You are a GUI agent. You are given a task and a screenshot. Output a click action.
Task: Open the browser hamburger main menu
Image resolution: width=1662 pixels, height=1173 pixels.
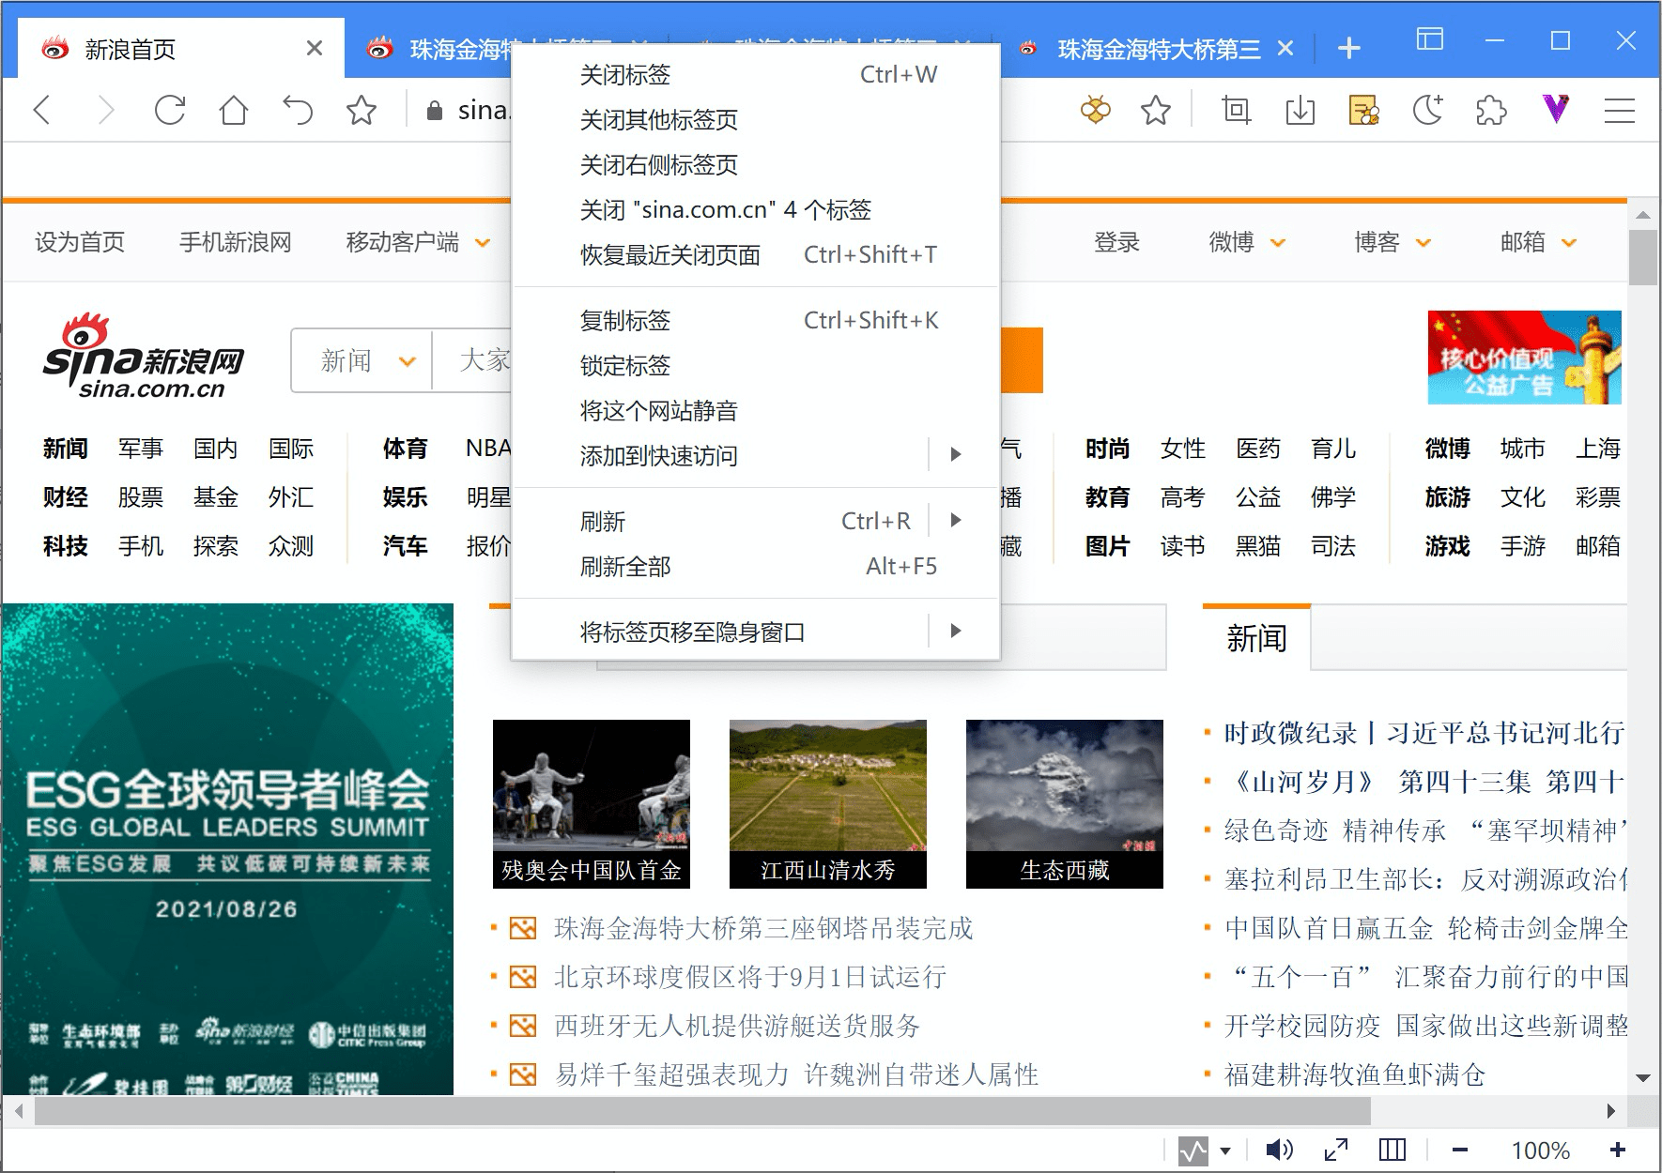click(1620, 111)
